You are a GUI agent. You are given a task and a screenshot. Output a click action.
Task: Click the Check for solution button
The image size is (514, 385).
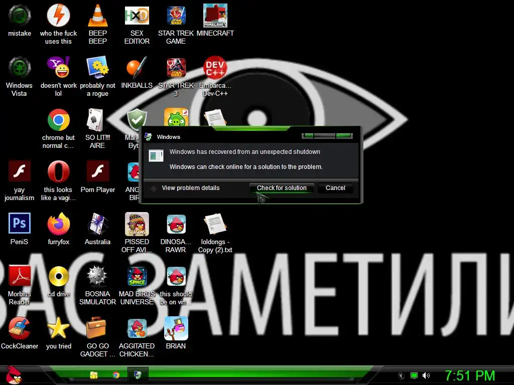point(282,188)
